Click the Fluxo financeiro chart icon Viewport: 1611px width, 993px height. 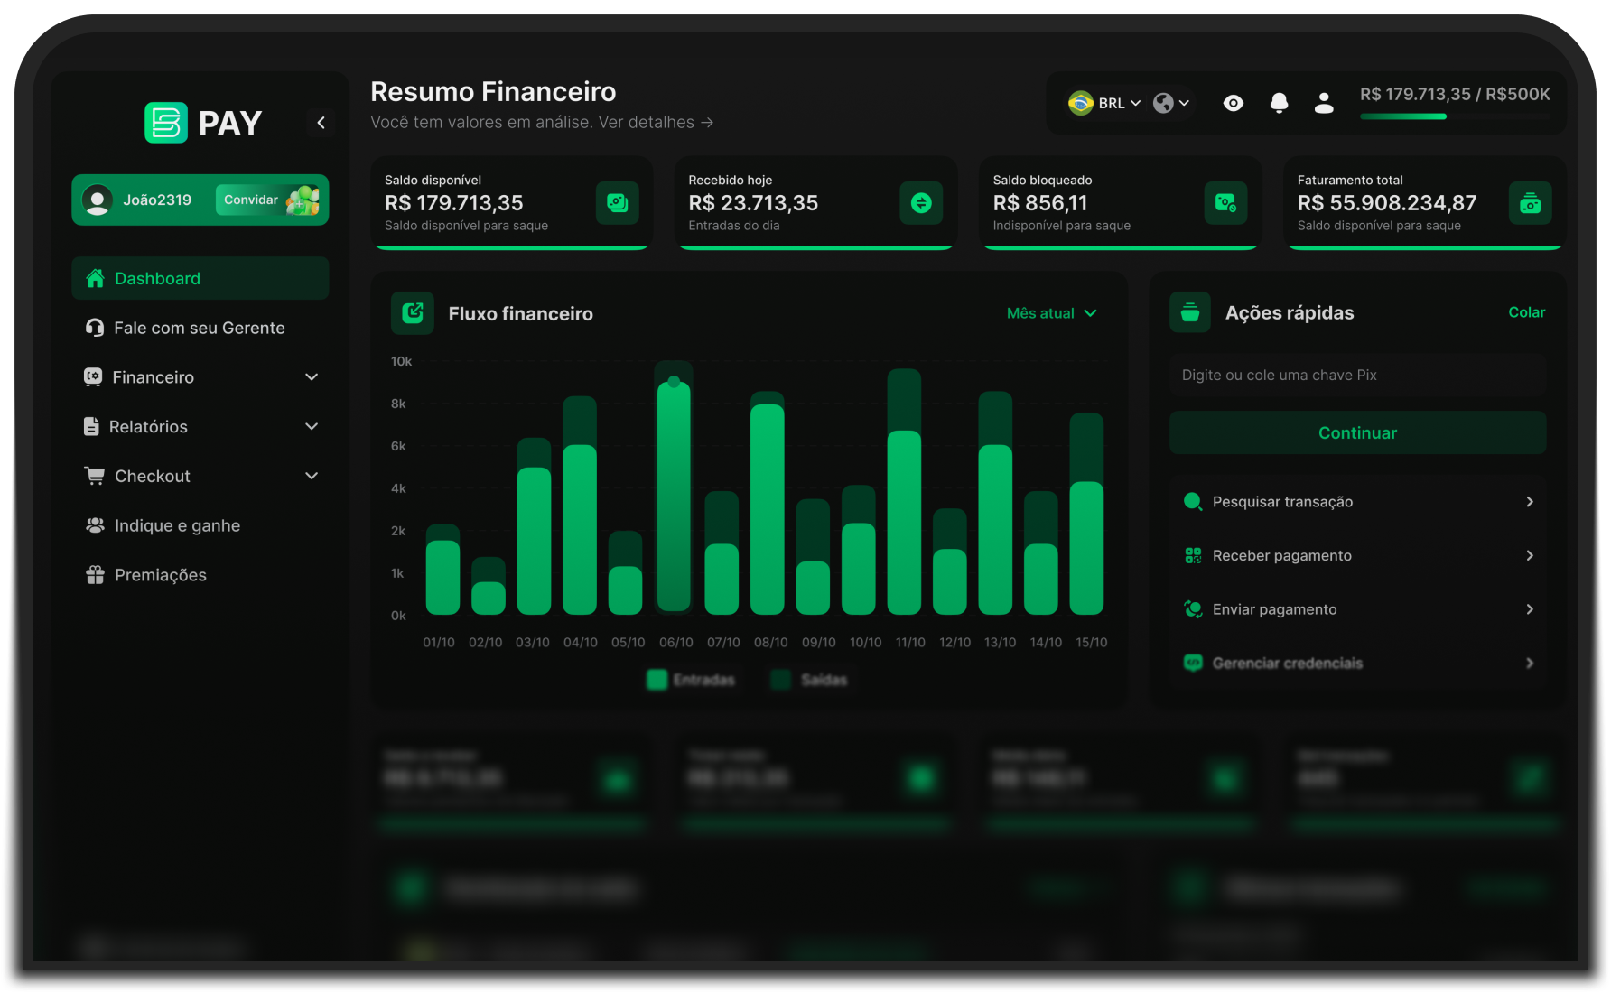point(413,313)
